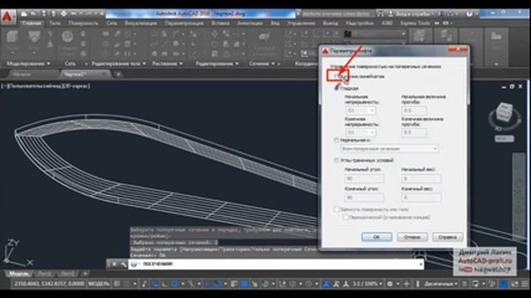Expand the Редактирование panel title
Image resolution: width=531 pixels, height=298 pixels.
tap(217, 64)
